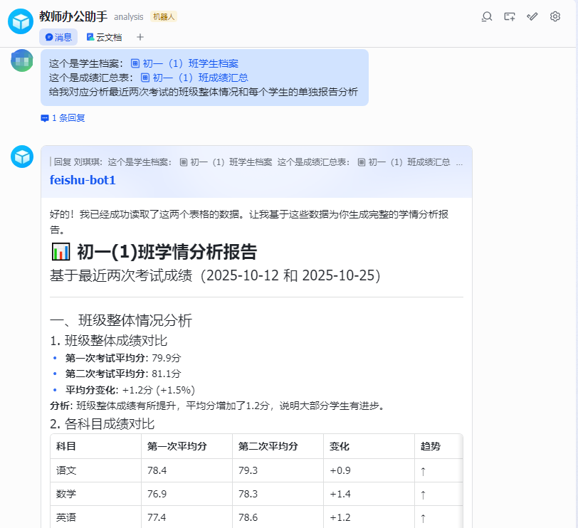Image resolution: width=578 pixels, height=528 pixels.
Task: Click the 教师办公助手 bot avatar in header
Action: [x=21, y=21]
